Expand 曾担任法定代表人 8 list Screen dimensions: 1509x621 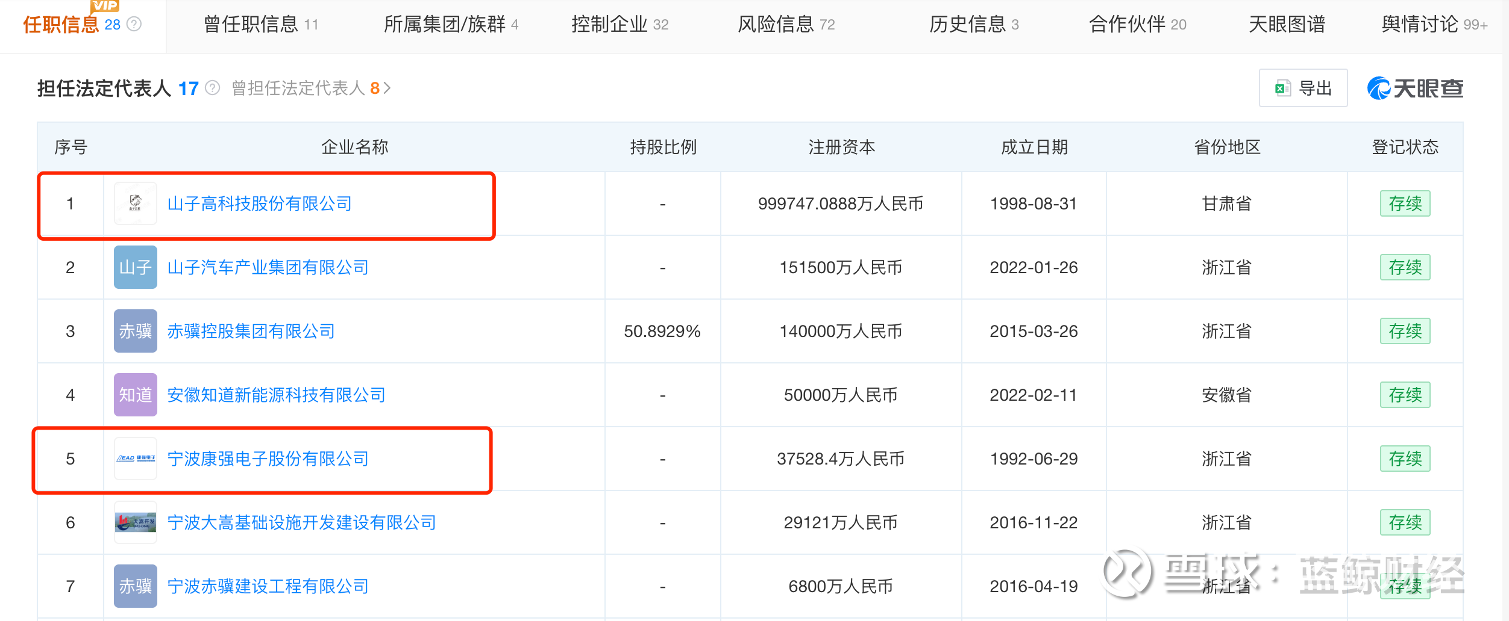(312, 88)
